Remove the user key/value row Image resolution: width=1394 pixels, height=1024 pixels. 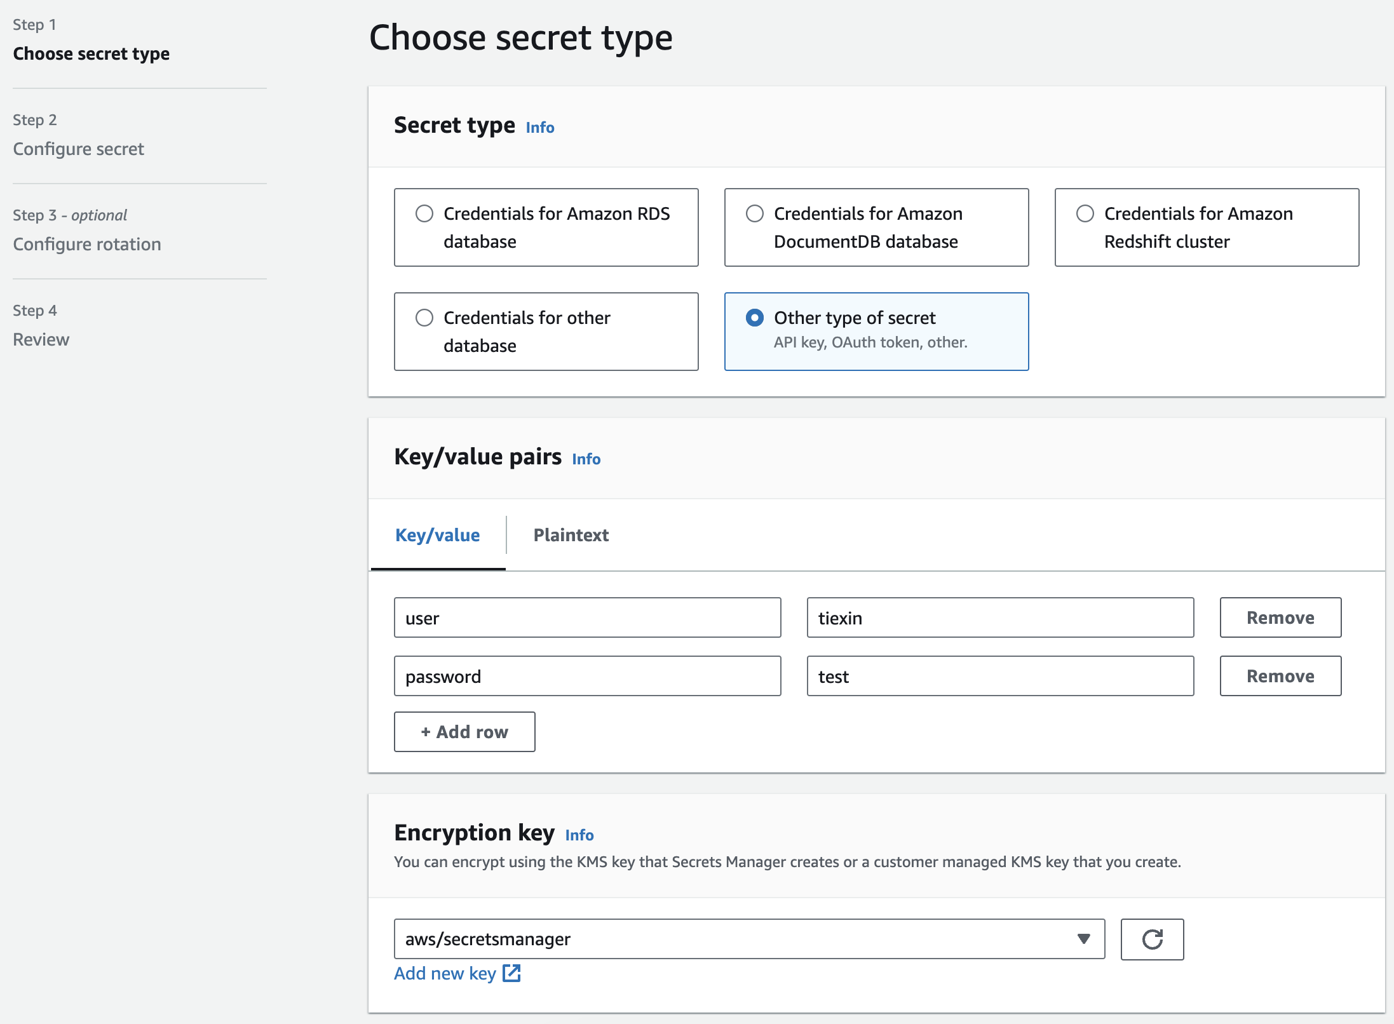[x=1280, y=617]
